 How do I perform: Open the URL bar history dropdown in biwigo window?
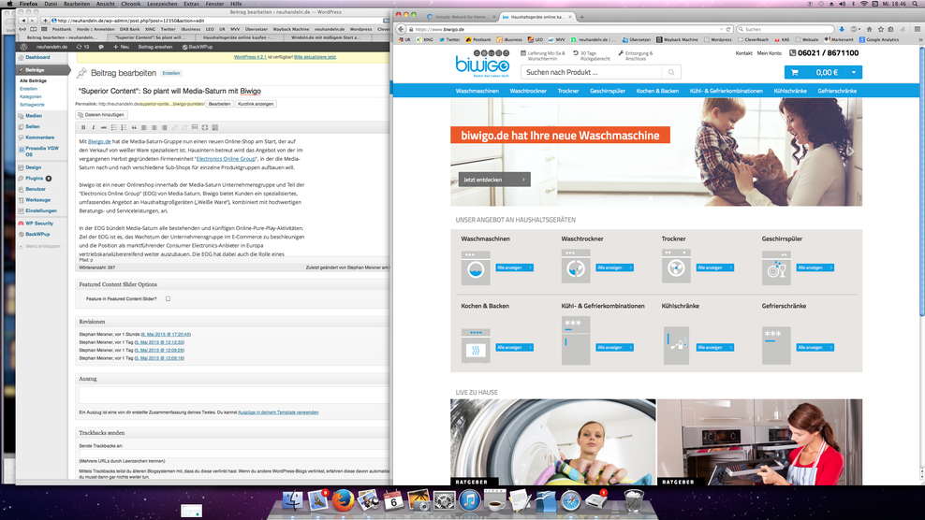point(721,29)
